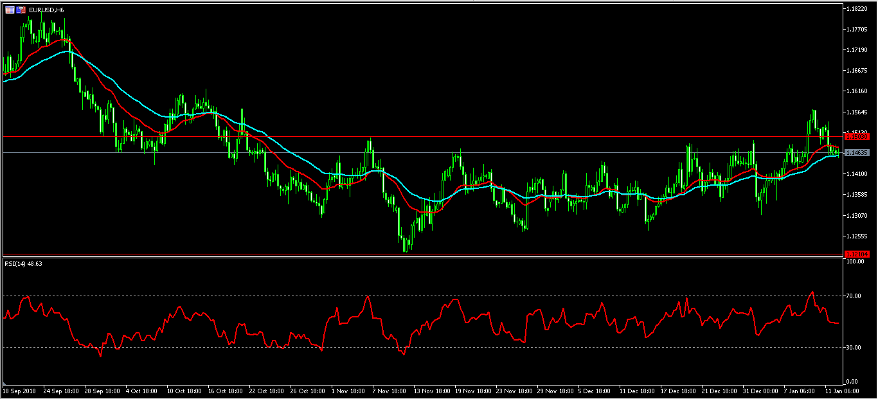This screenshot has width=878, height=399.
Task: Click the red 1.15030 price level tag
Action: [857, 137]
